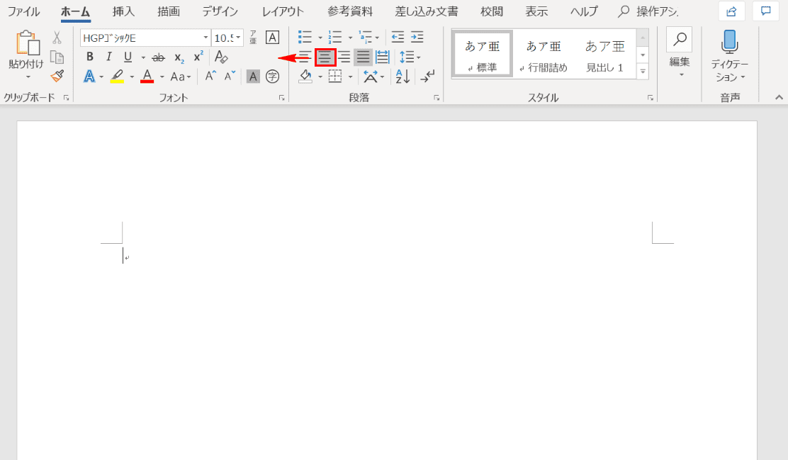Image resolution: width=788 pixels, height=460 pixels.
Task: Apply the 標準 style
Action: coord(482,55)
